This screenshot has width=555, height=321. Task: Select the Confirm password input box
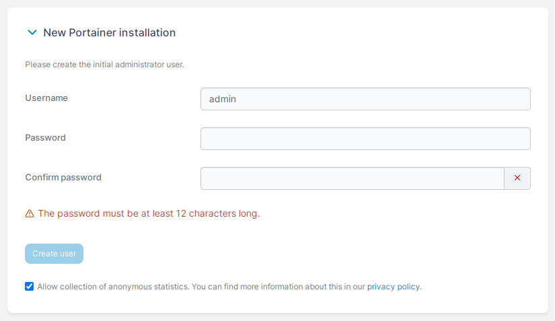click(x=352, y=178)
